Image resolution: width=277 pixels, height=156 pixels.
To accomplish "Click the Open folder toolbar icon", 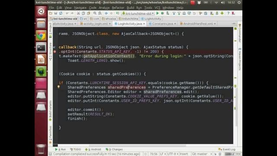I will point(51,13).
